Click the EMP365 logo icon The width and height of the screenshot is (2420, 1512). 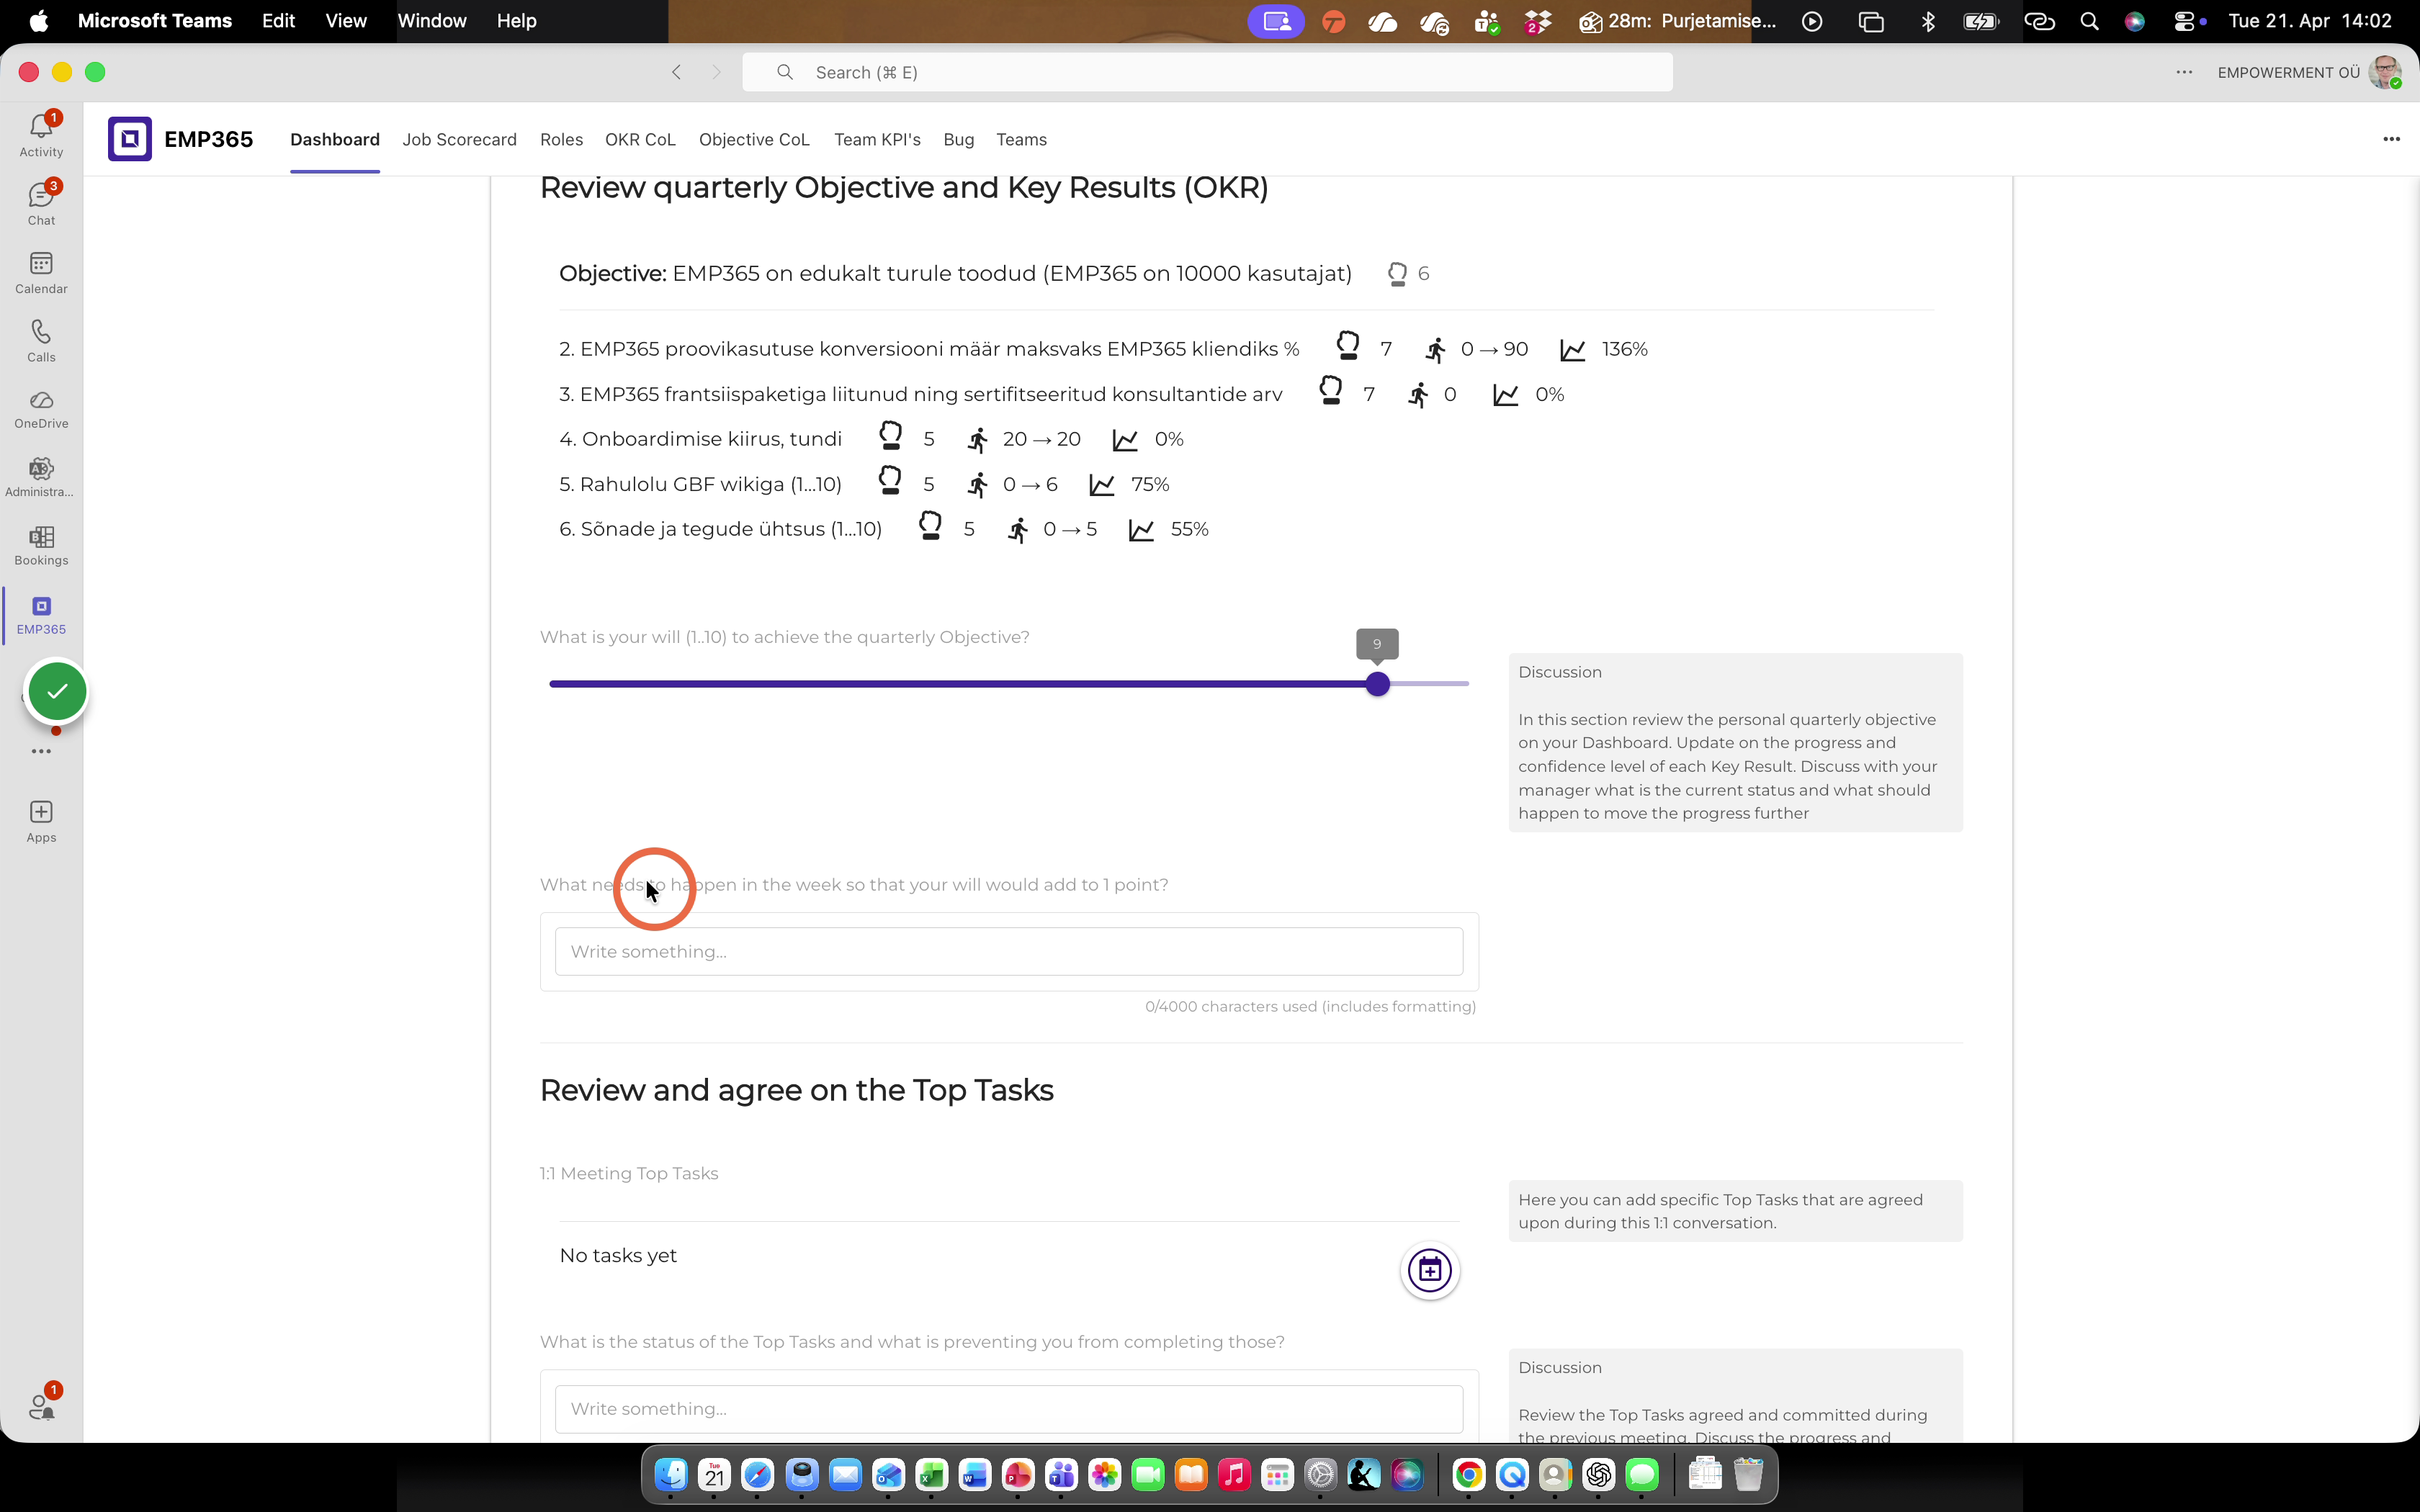[x=130, y=139]
